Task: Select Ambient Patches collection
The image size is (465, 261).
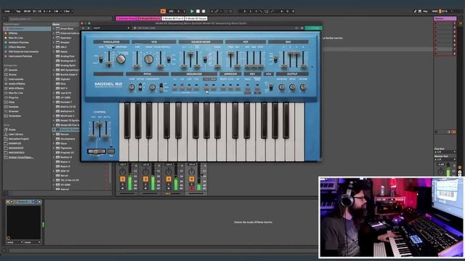Action: click(x=18, y=42)
